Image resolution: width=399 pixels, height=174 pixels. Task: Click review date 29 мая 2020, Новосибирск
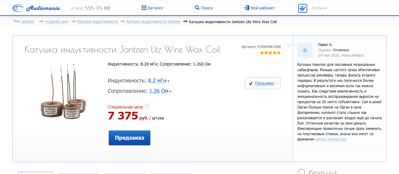341,55
